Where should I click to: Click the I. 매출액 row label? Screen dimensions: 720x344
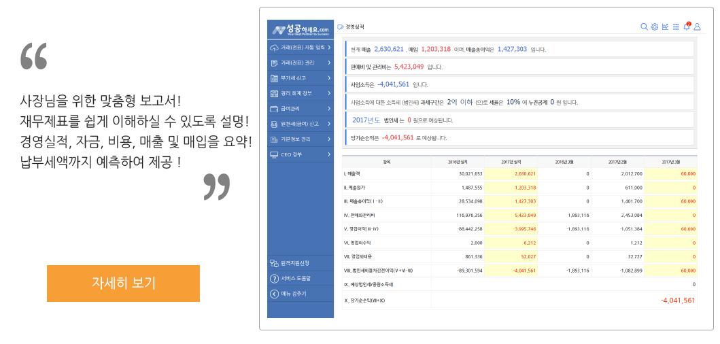352,174
